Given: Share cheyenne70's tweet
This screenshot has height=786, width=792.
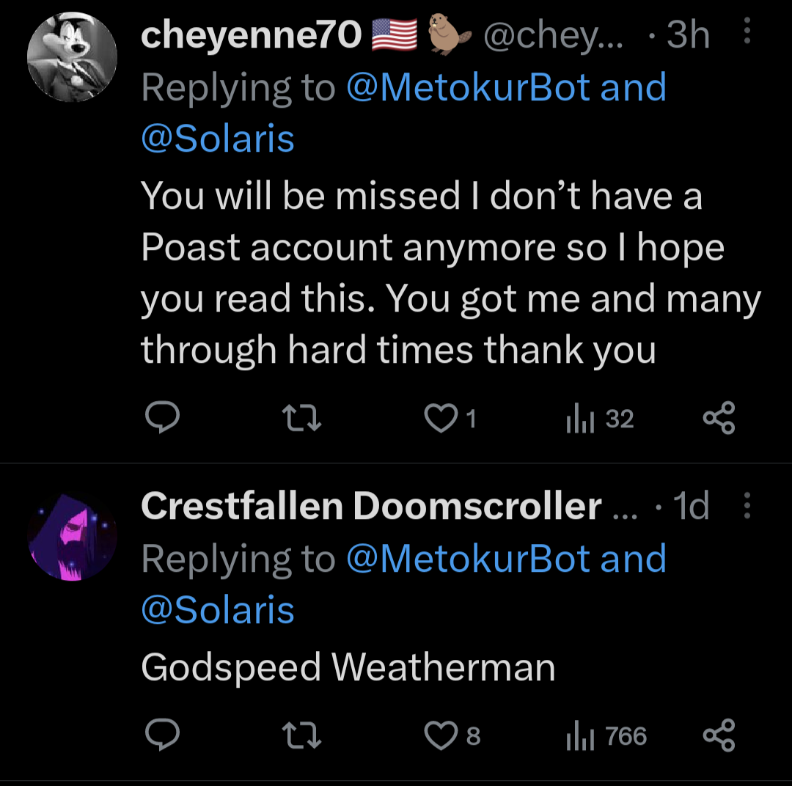Looking at the screenshot, I should pyautogui.click(x=719, y=419).
